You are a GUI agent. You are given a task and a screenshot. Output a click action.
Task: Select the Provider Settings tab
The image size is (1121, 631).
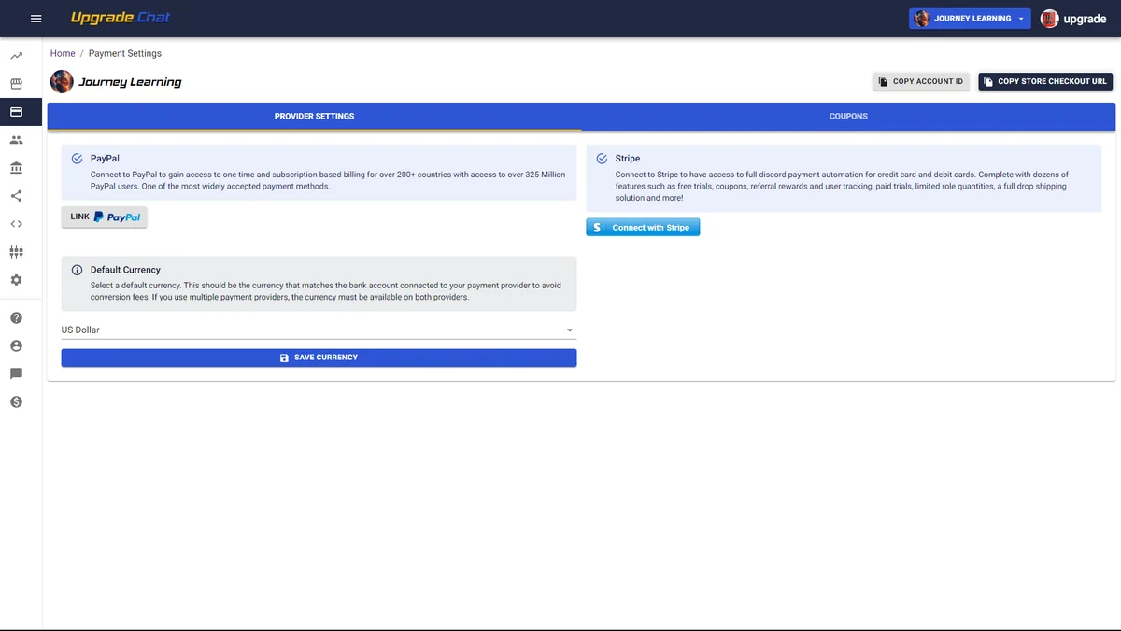[314, 117]
